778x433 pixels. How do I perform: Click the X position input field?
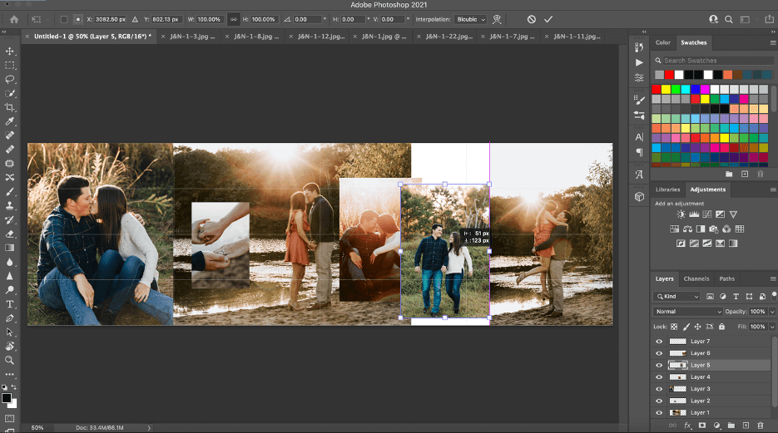click(111, 19)
